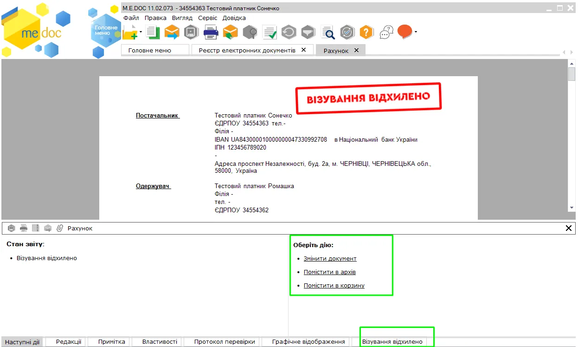Viewport: 578px width, 347px height.
Task: Click the Змінити документ link
Action: (330, 259)
